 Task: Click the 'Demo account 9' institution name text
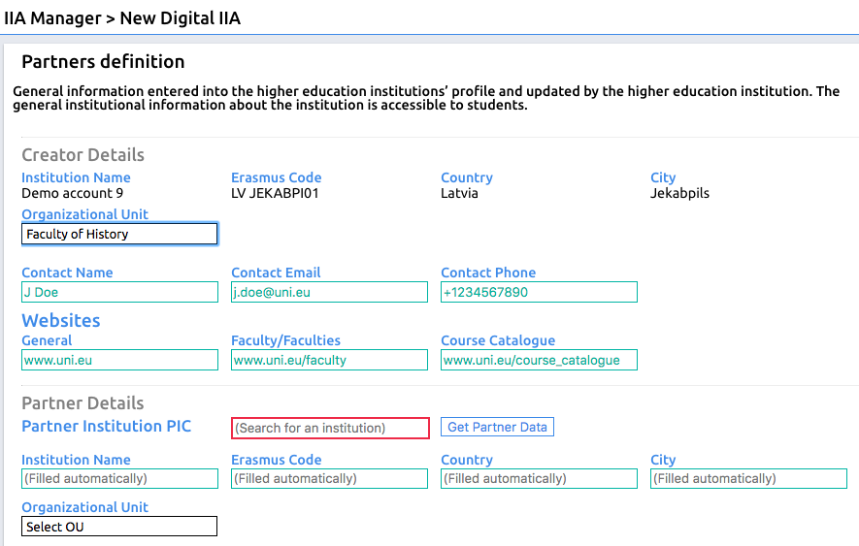(x=73, y=193)
